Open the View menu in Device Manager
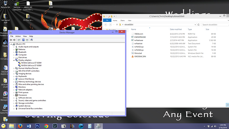This screenshot has width=229, height=129. pyautogui.click(x=25, y=36)
